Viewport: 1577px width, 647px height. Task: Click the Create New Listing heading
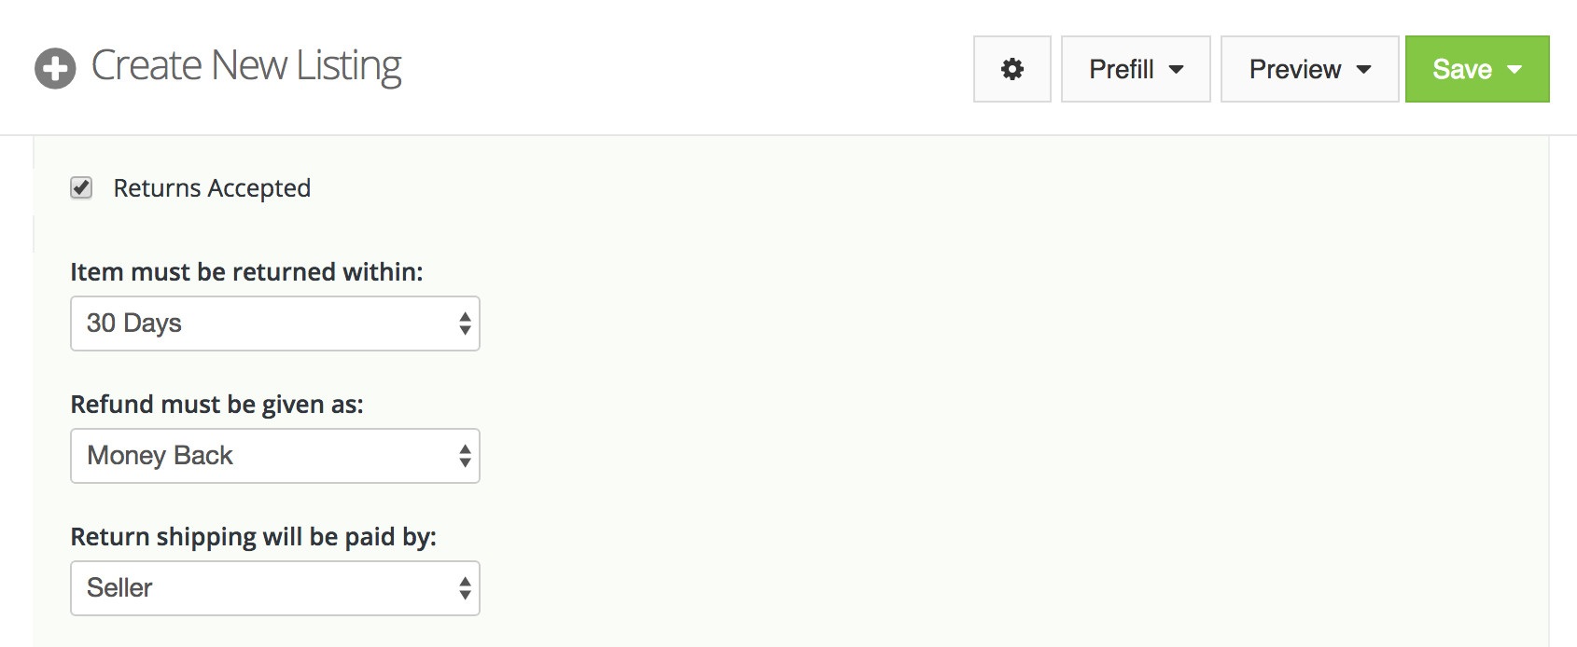[245, 66]
